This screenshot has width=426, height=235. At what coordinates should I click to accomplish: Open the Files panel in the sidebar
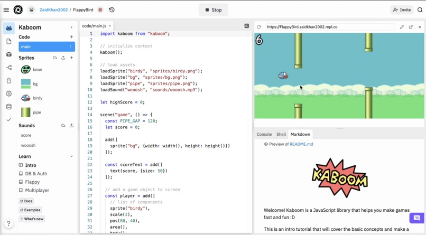pos(8,41)
